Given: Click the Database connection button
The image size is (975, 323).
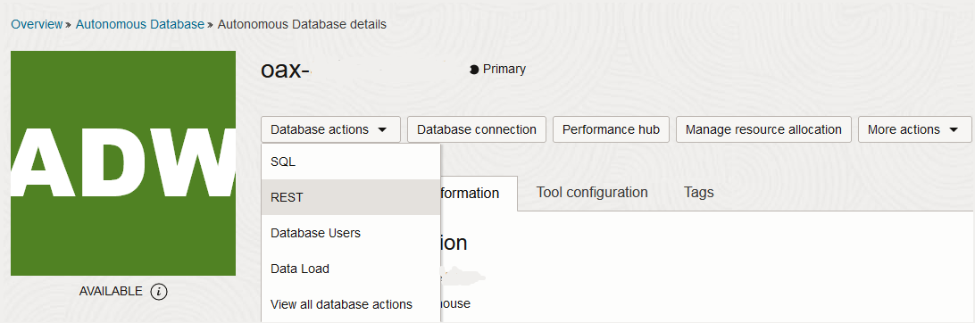Looking at the screenshot, I should pyautogui.click(x=476, y=129).
